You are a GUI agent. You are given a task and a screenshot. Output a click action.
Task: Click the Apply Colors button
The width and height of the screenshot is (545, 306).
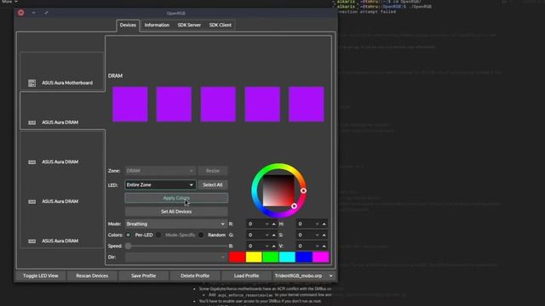(x=176, y=198)
